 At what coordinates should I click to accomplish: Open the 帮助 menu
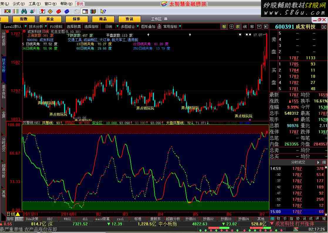pos(66,4)
